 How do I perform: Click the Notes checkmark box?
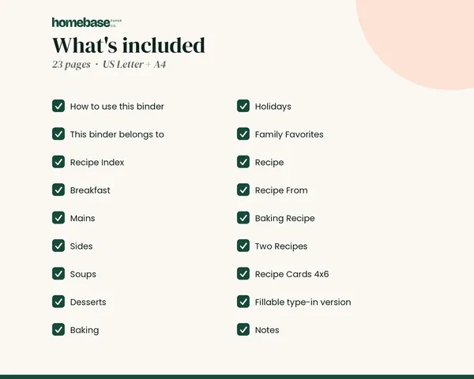[243, 330]
